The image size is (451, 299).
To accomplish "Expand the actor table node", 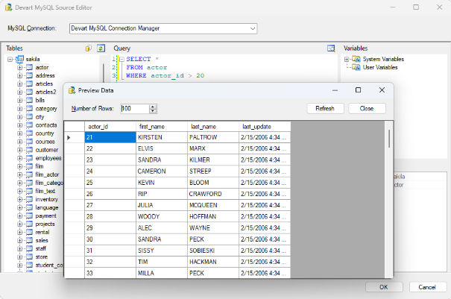I will point(19,67).
